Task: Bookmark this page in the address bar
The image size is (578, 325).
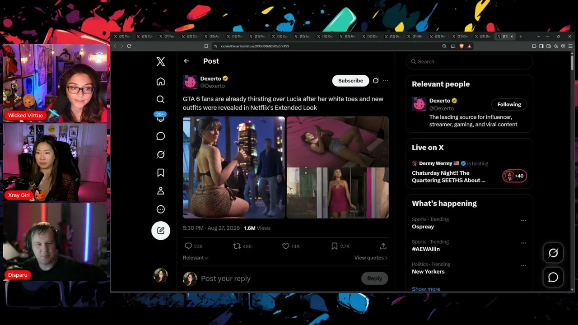Action: click(x=206, y=46)
